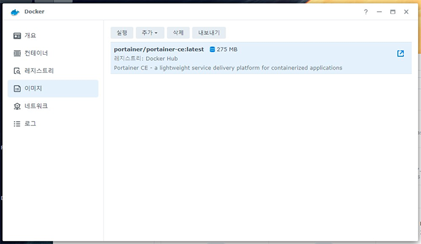421x244 pixels.
Task: Expand the 추가 add dropdown
Action: click(150, 32)
